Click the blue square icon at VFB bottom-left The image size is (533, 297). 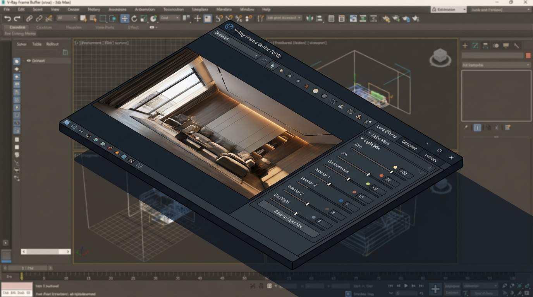tap(67, 123)
